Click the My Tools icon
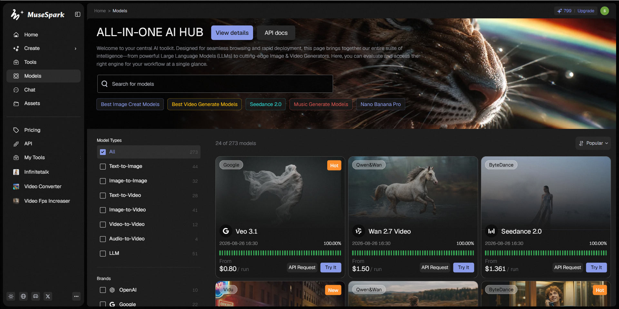Screen dimensions: 619x309 pos(16,158)
